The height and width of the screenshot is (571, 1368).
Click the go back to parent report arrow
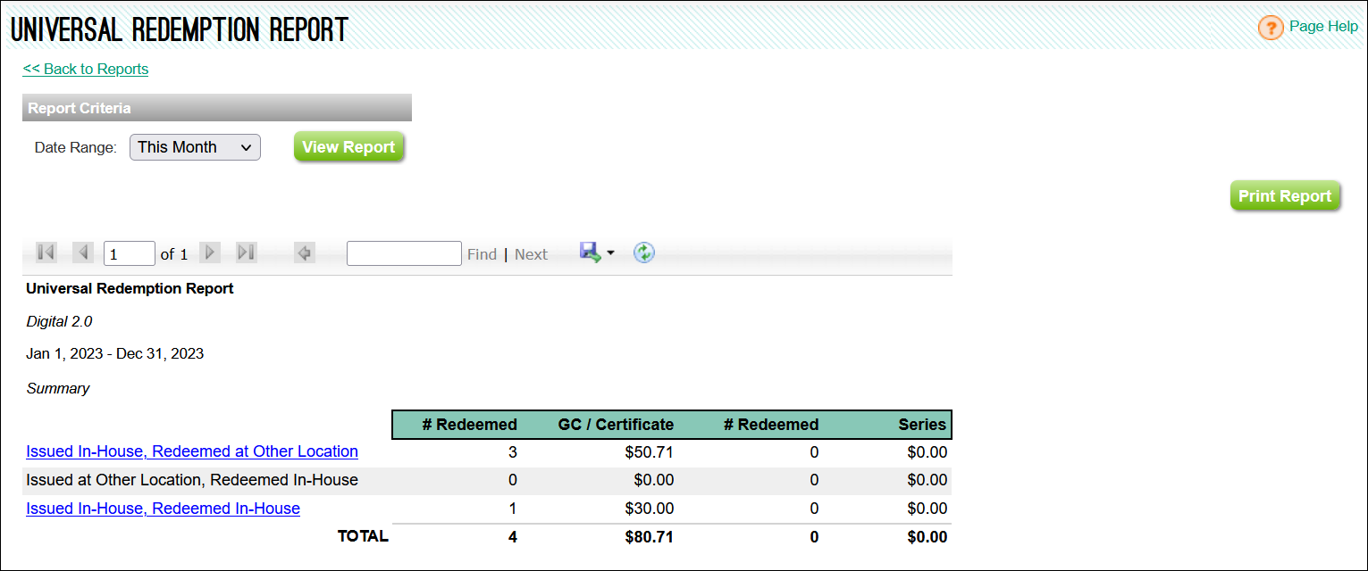click(305, 253)
